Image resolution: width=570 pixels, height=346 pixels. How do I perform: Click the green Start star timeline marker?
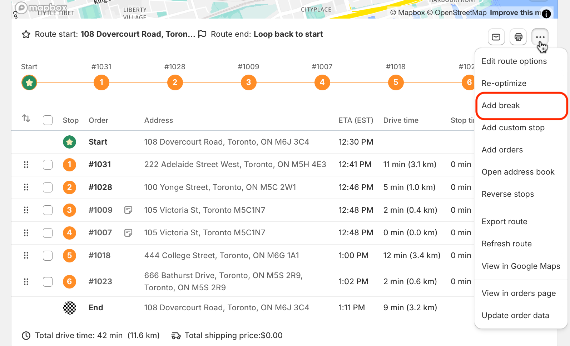click(29, 82)
